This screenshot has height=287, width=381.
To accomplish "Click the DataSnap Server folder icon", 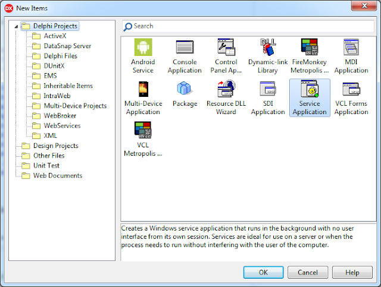I will (x=36, y=46).
